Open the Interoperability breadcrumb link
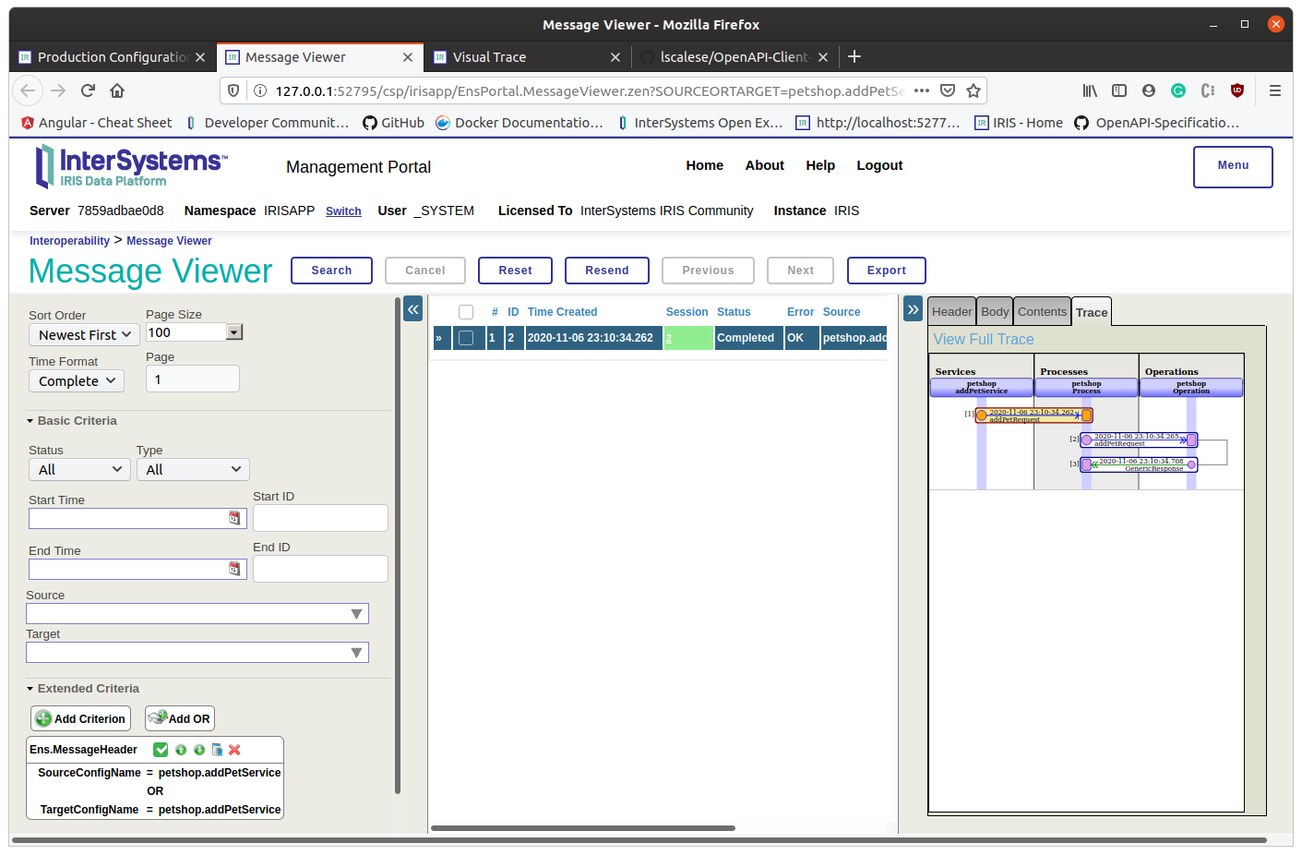1302x855 pixels. (x=69, y=241)
